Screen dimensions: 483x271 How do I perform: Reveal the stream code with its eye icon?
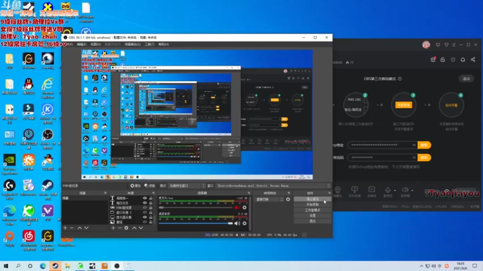click(x=414, y=157)
